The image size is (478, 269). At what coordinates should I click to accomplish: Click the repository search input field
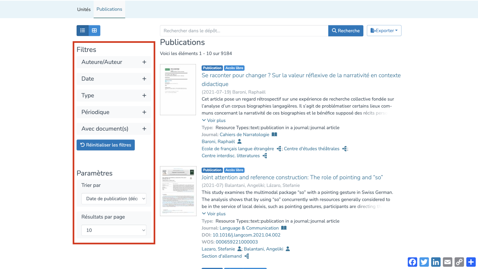244,31
